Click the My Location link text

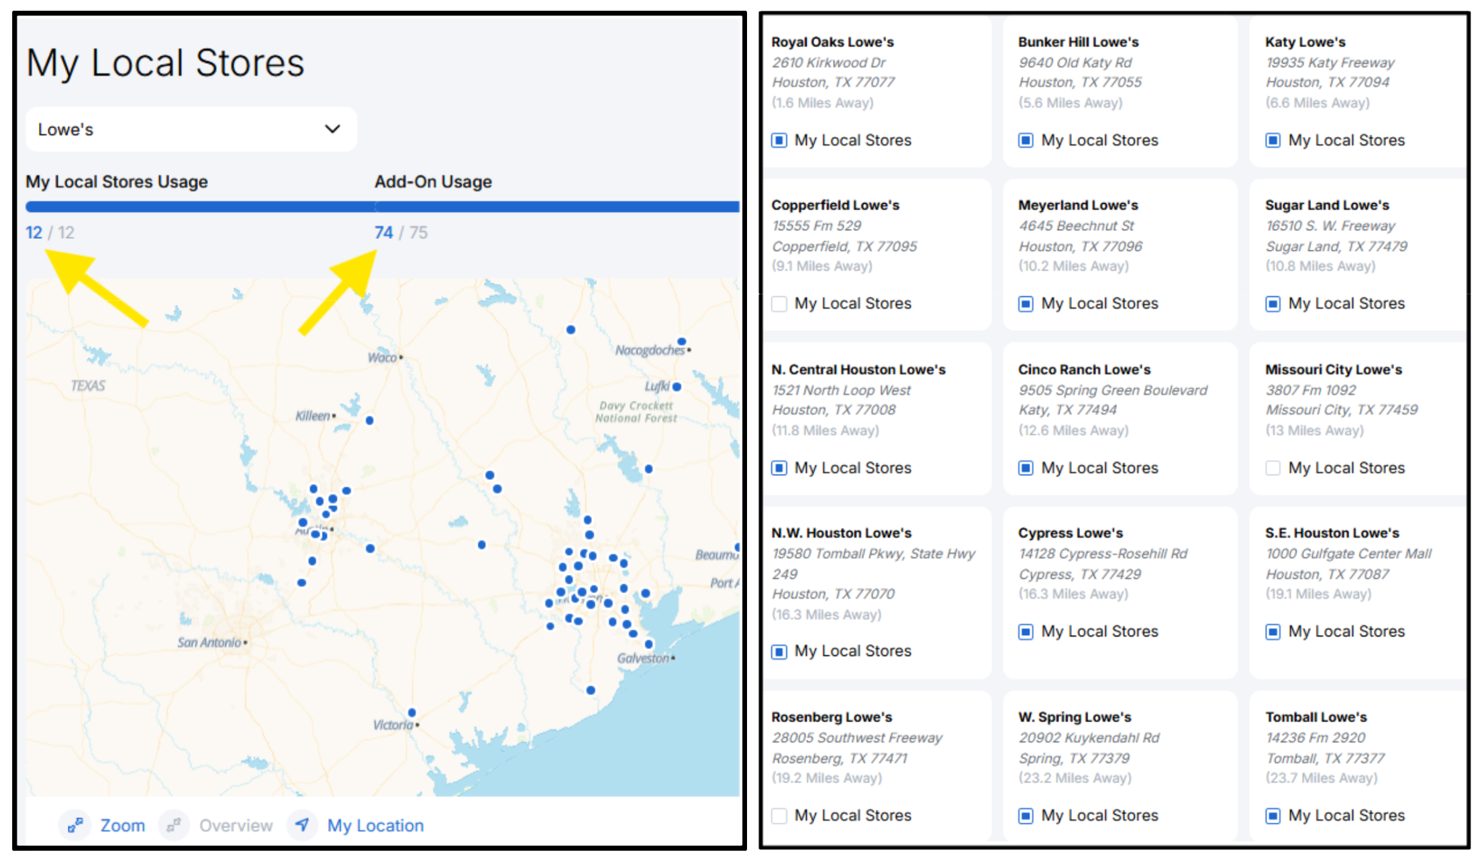(375, 825)
